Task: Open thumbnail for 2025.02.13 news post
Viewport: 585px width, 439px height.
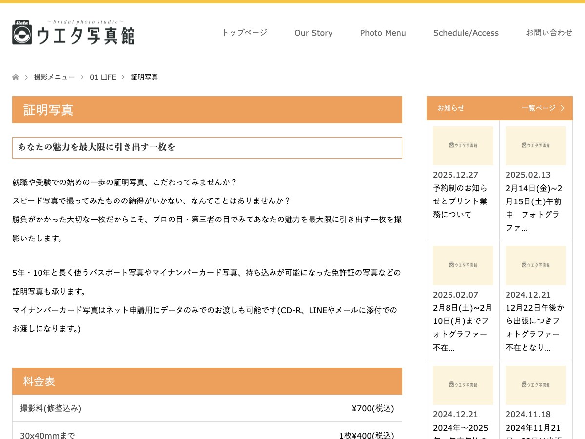Action: [x=536, y=146]
